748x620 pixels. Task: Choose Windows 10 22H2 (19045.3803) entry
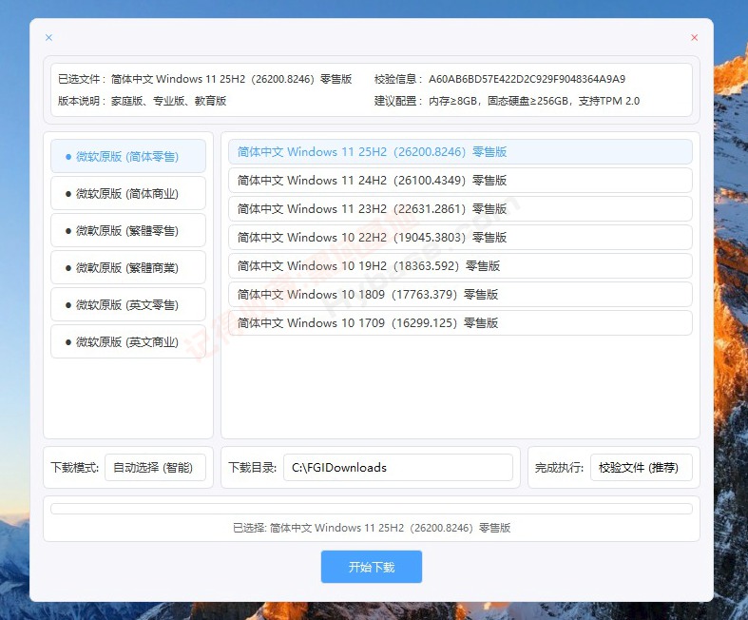click(460, 237)
